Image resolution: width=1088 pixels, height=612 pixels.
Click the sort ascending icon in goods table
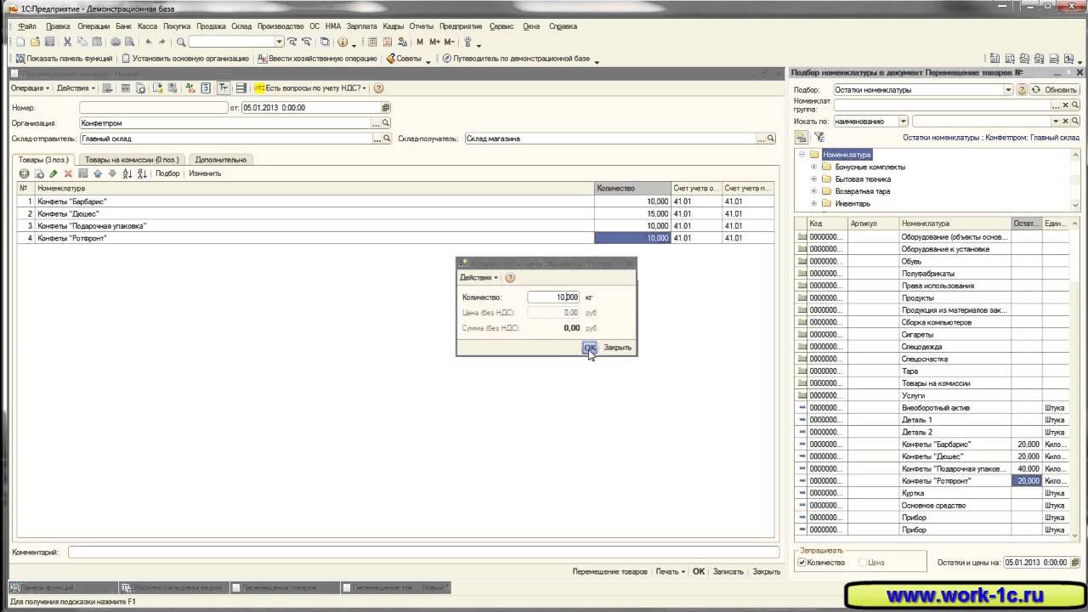pyautogui.click(x=127, y=173)
